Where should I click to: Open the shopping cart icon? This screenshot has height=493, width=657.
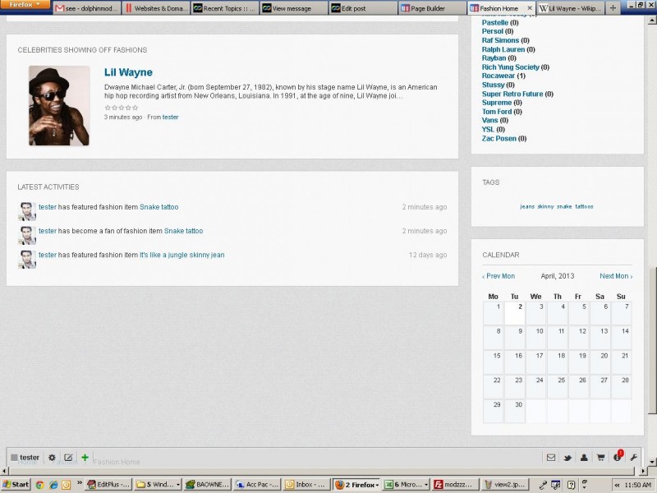pos(600,458)
